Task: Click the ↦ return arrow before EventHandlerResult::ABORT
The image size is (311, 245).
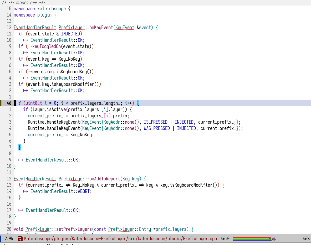Action: pyautogui.click(x=25, y=191)
